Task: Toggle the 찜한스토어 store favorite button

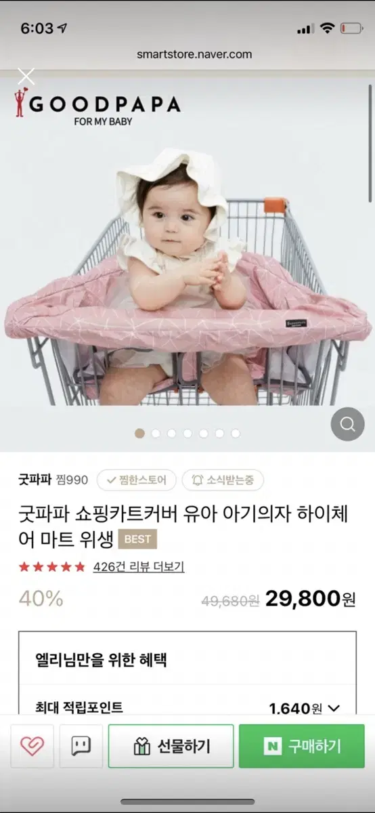Action: [137, 480]
